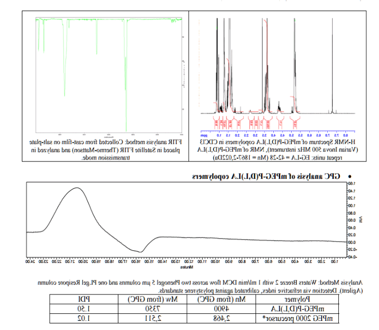Select the 'GPC analysis of mPEG-P(D,L)LA copolymers' heading
The width and height of the screenshot is (379, 330).
(x=266, y=177)
